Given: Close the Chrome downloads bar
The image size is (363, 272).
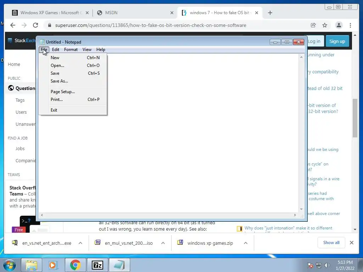Looking at the screenshot, I should tap(351, 243).
